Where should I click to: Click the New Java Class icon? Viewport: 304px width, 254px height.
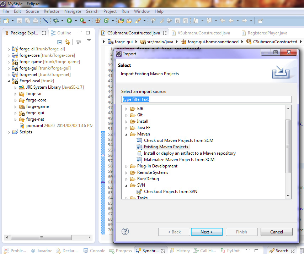[106, 21]
